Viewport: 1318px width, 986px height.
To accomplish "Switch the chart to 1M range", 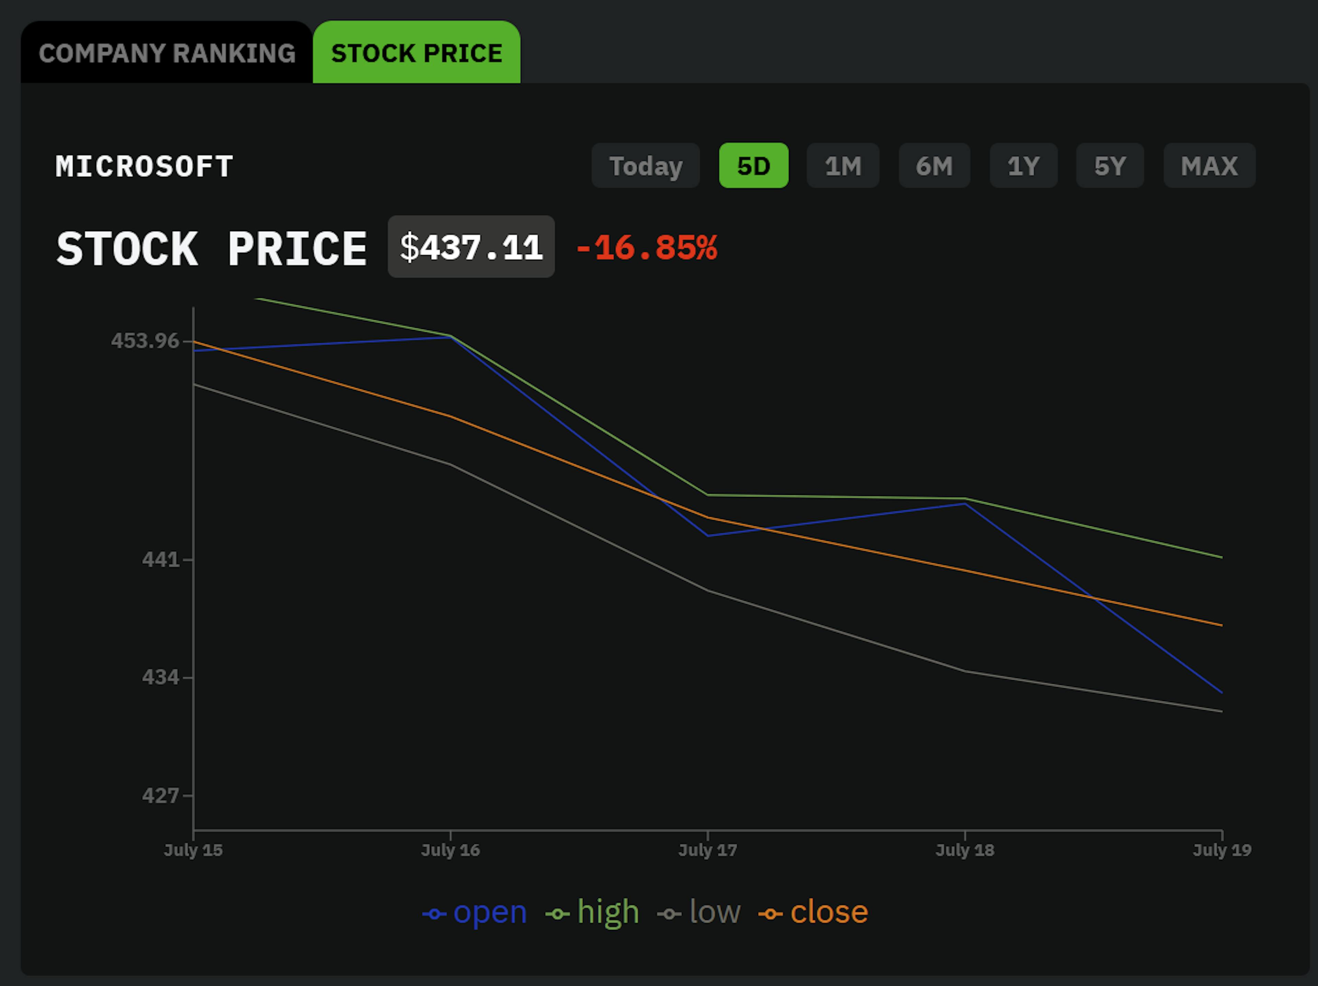I will [x=843, y=166].
